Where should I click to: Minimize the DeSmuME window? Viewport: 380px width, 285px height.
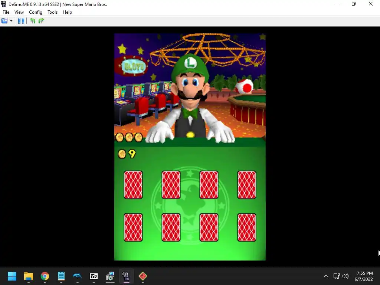coord(337,4)
